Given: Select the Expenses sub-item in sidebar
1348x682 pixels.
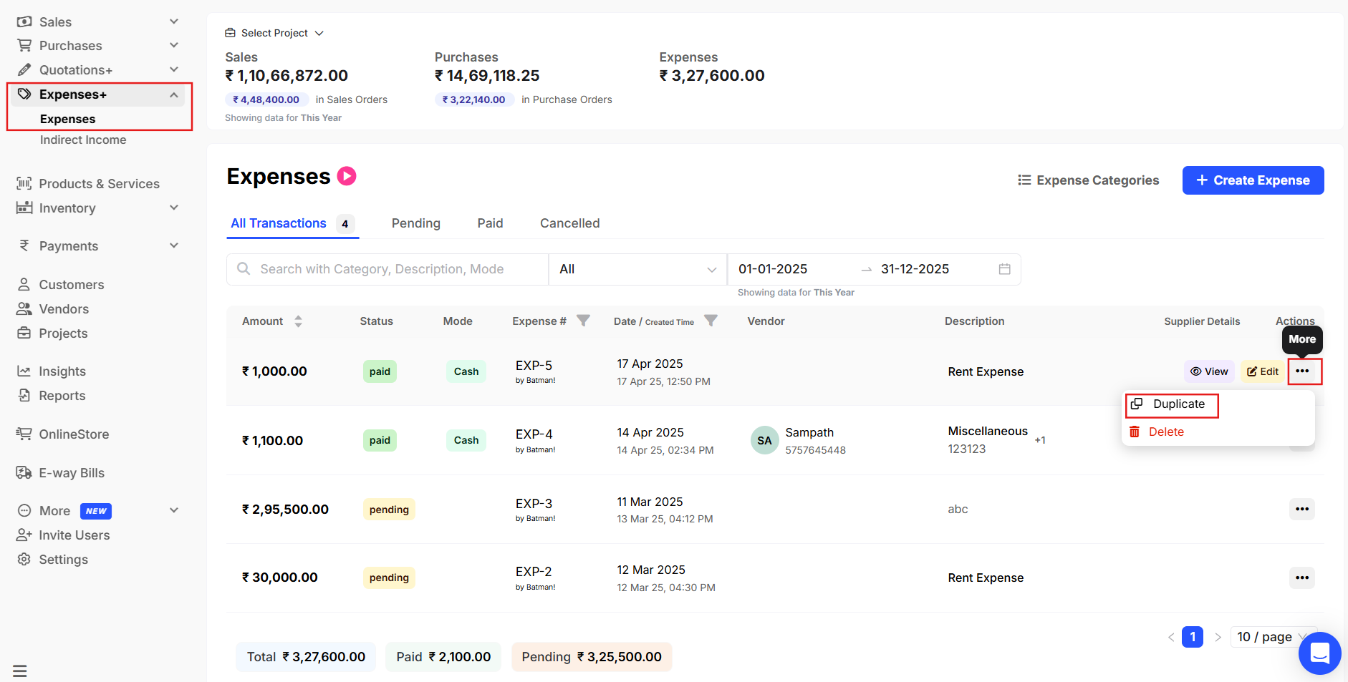Looking at the screenshot, I should (67, 119).
